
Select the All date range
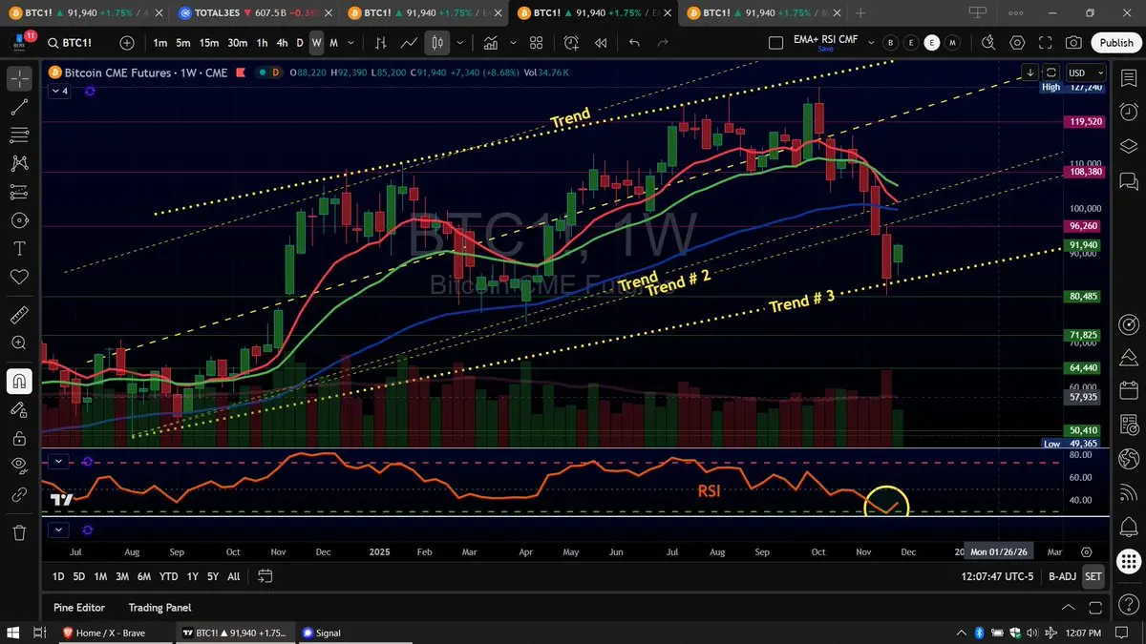[234, 576]
